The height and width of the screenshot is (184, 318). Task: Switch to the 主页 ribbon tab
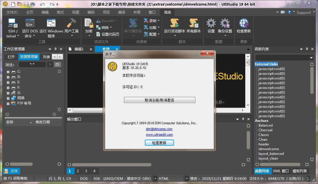[x=30, y=12]
